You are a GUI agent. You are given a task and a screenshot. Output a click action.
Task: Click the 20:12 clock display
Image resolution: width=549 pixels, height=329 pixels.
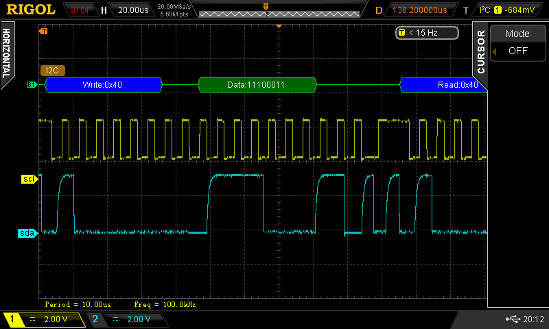coord(534,319)
